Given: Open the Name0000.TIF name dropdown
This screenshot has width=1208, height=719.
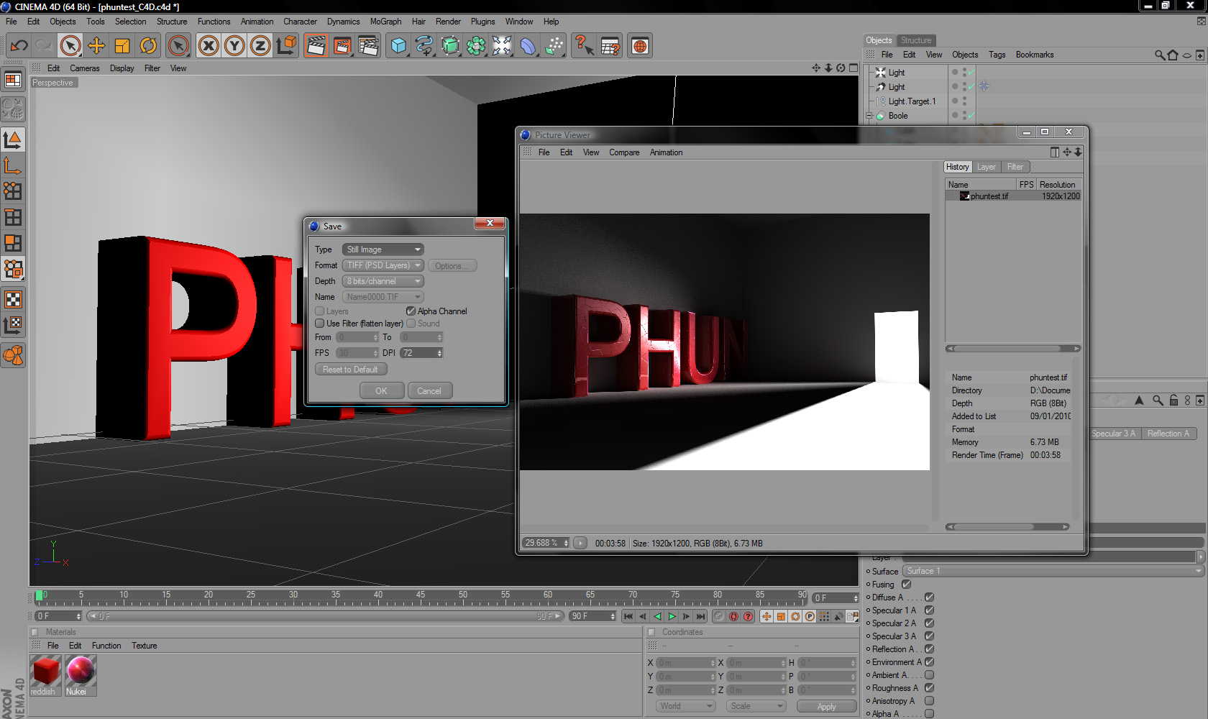Looking at the screenshot, I should 383,297.
